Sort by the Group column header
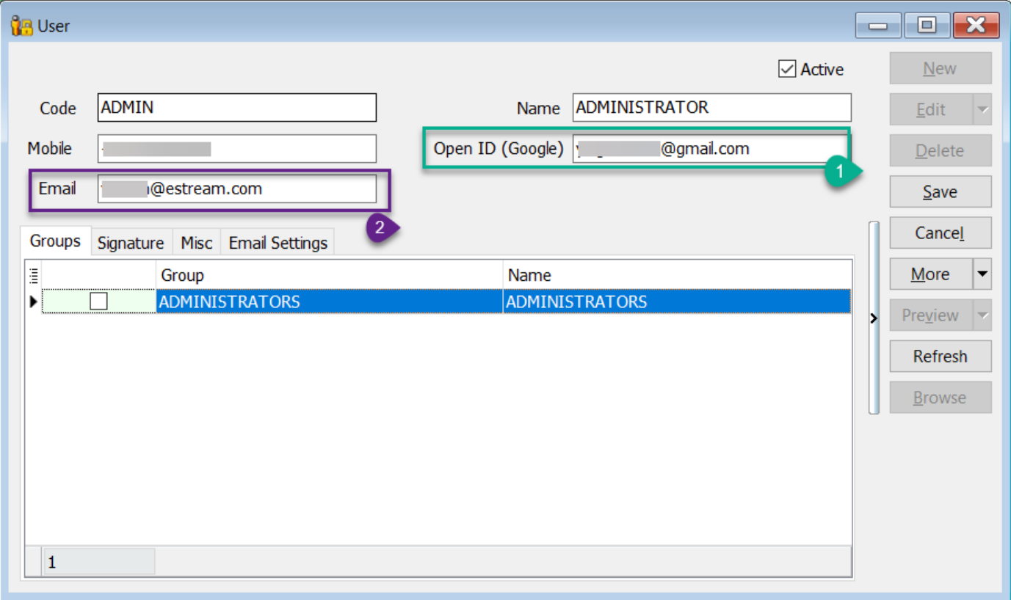 click(x=329, y=275)
